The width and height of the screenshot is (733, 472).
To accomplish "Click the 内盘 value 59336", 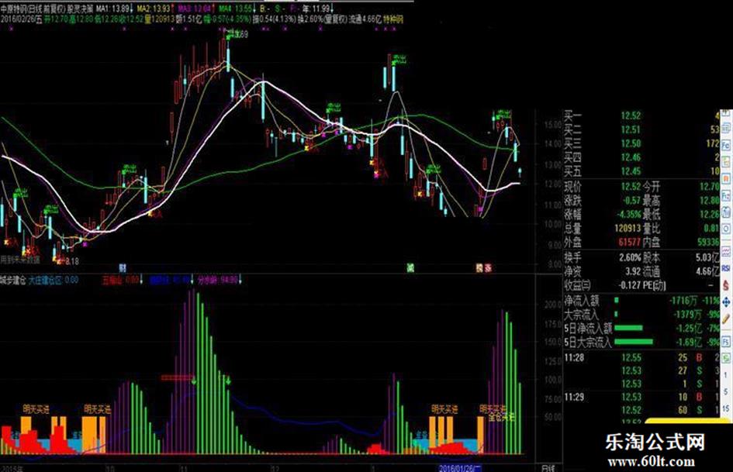I will point(708,242).
